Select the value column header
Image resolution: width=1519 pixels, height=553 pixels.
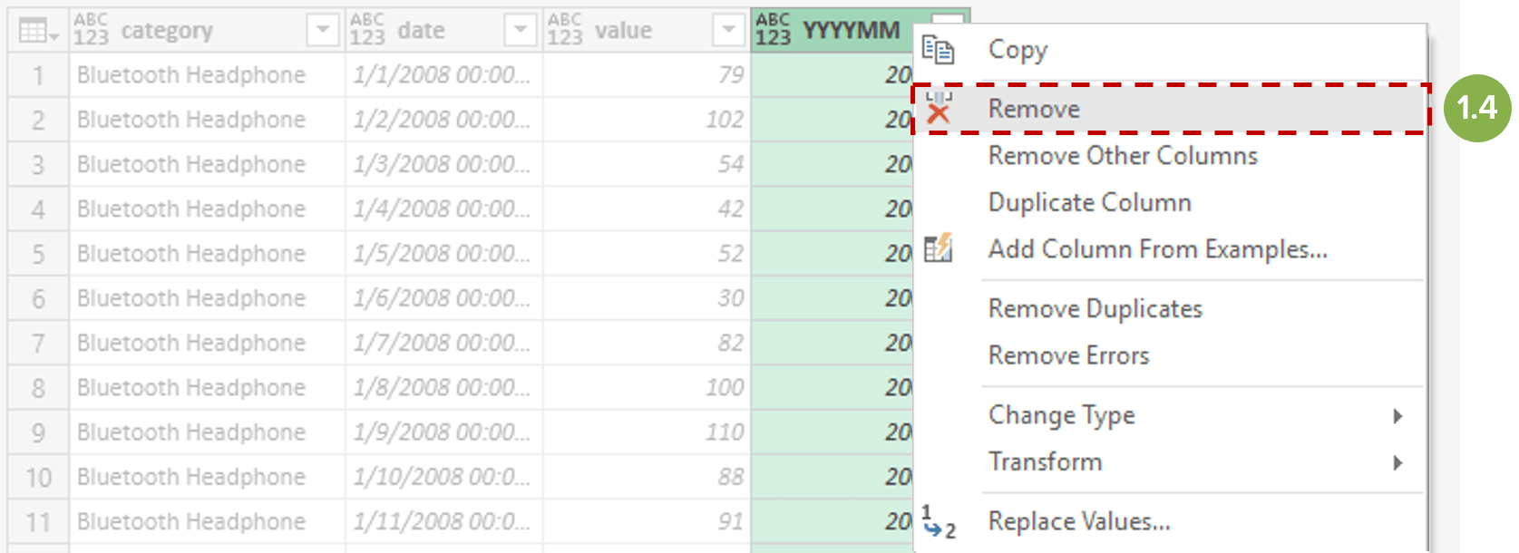pyautogui.click(x=647, y=31)
